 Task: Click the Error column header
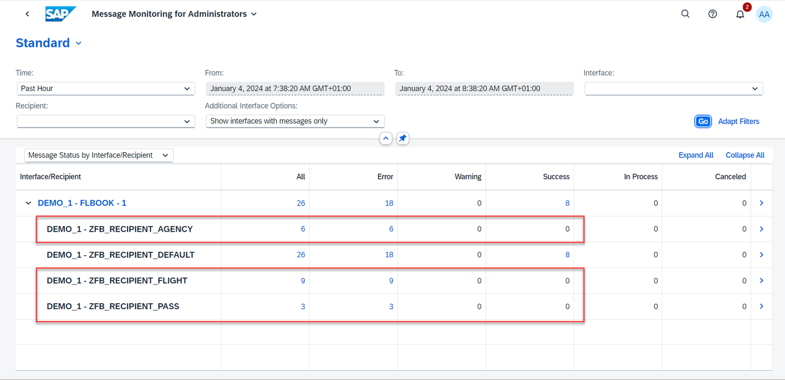coord(354,177)
